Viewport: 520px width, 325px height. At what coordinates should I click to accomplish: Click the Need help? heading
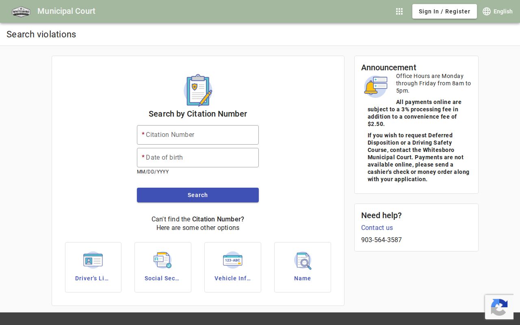click(381, 215)
